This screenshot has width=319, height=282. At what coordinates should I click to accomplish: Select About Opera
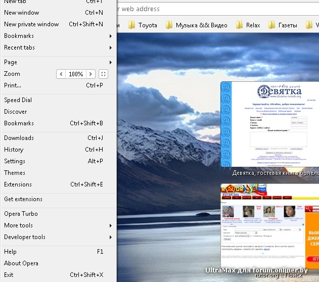click(58, 263)
